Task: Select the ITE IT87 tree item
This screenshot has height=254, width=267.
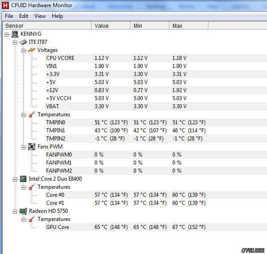Action: (38, 42)
